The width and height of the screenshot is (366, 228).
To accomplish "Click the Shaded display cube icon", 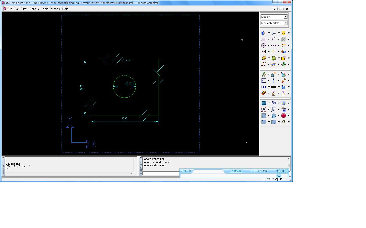I will tap(283, 103).
